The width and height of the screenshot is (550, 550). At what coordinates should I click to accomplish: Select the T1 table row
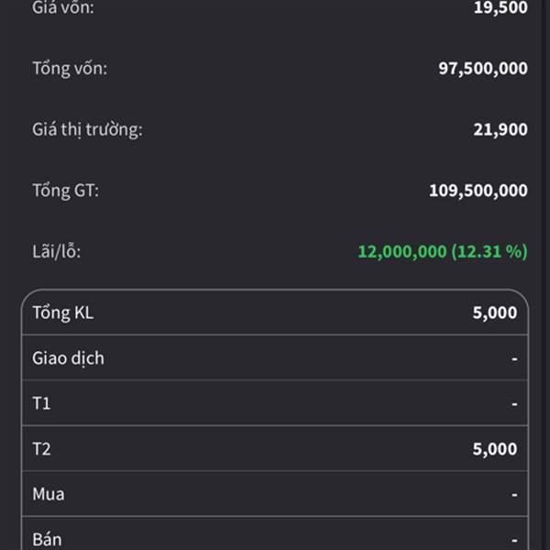click(275, 403)
